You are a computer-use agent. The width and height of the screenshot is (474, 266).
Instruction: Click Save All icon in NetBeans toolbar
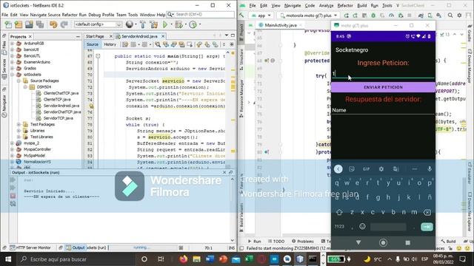click(39, 24)
